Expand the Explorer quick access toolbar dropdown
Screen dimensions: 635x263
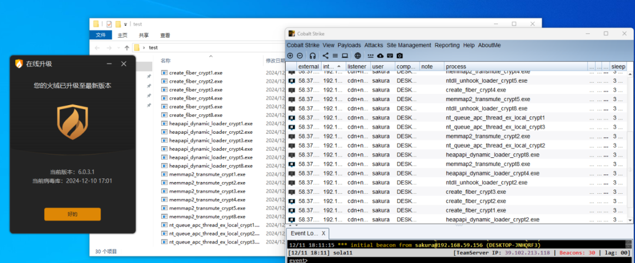coord(126,24)
